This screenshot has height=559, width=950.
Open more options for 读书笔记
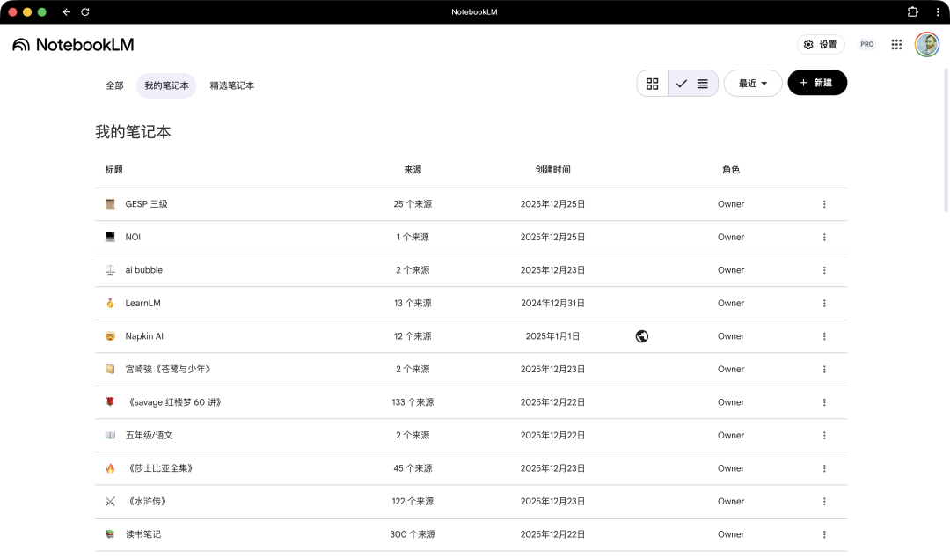pos(824,534)
